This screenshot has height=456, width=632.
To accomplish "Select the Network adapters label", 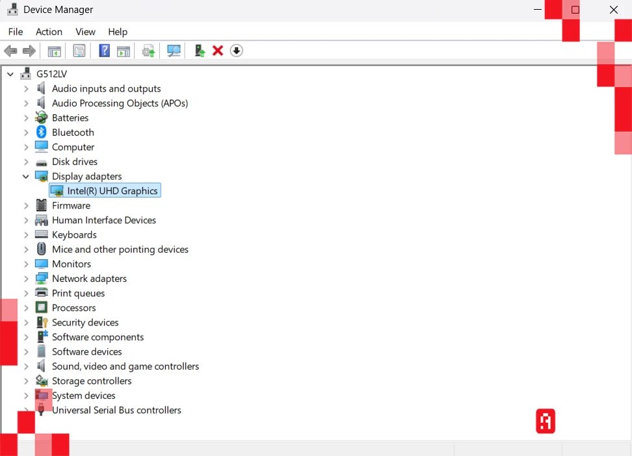I will pyautogui.click(x=89, y=279).
